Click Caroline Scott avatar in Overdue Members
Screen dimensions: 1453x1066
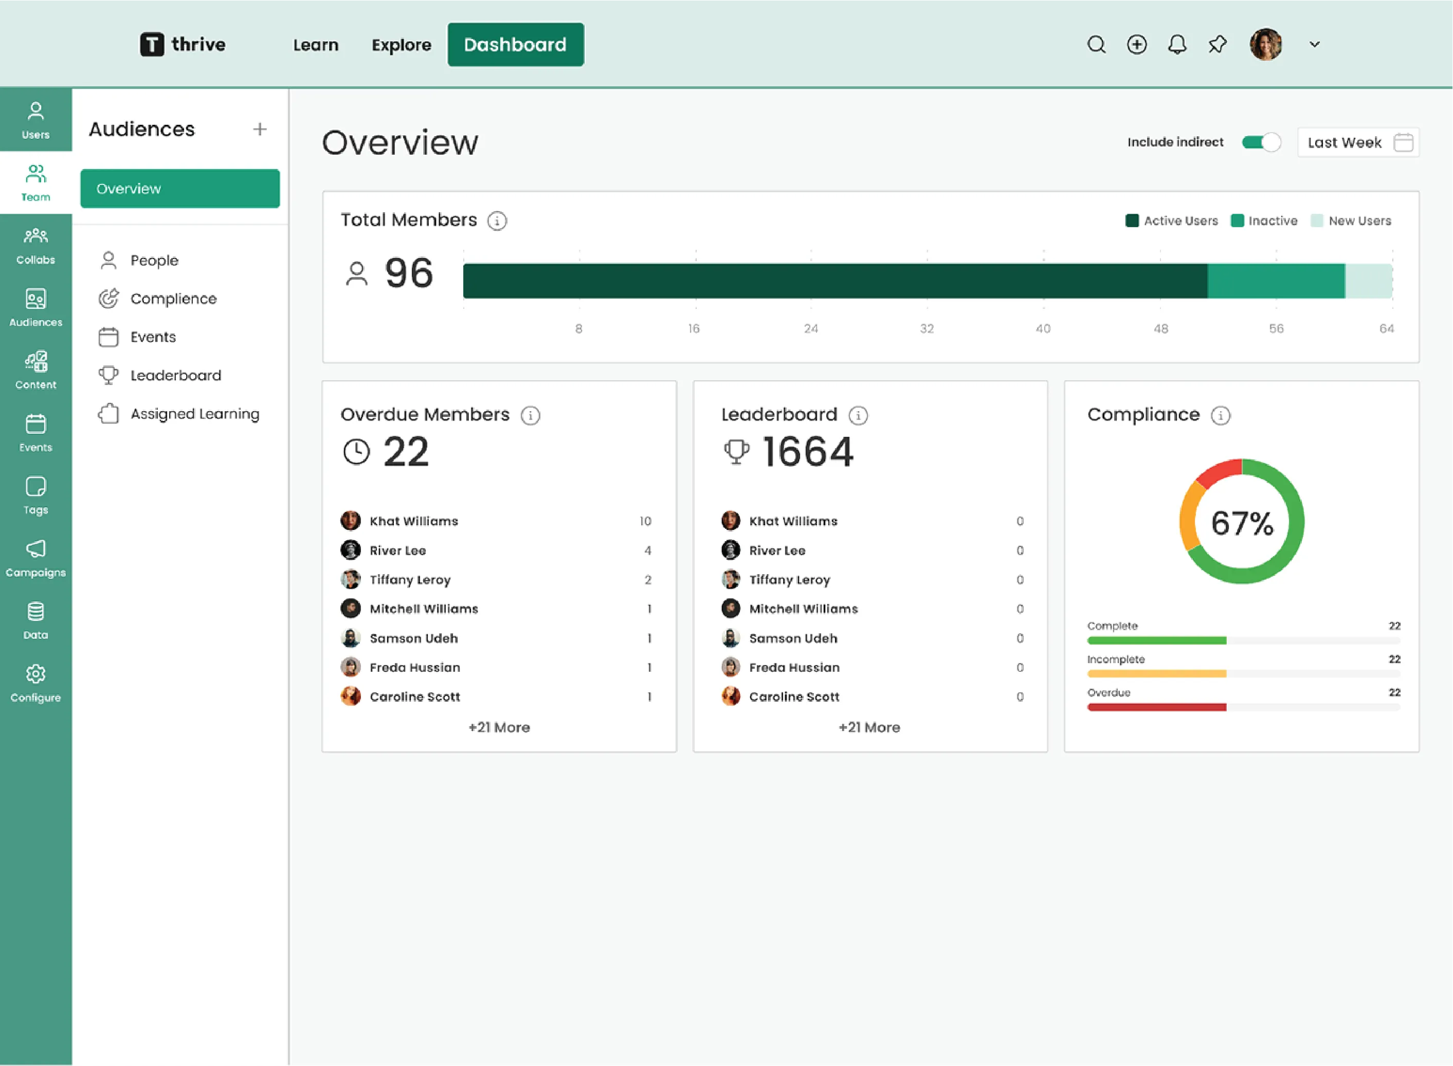(x=351, y=696)
